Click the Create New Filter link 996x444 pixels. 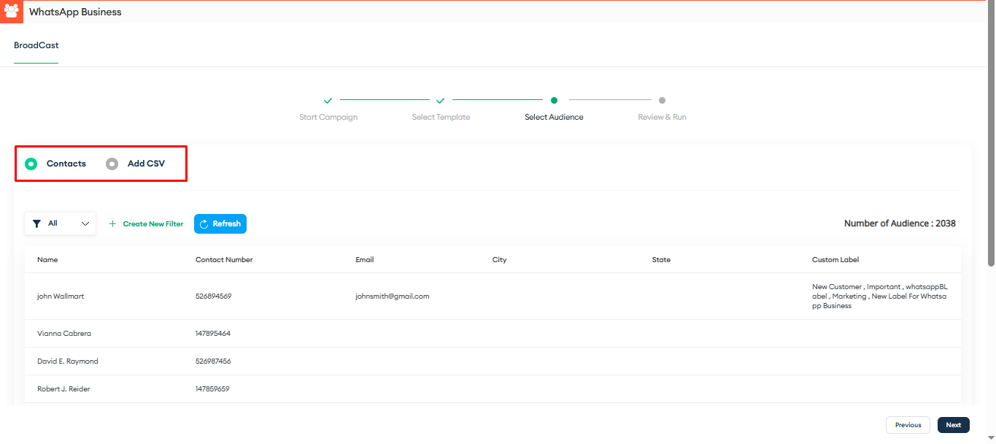[146, 224]
